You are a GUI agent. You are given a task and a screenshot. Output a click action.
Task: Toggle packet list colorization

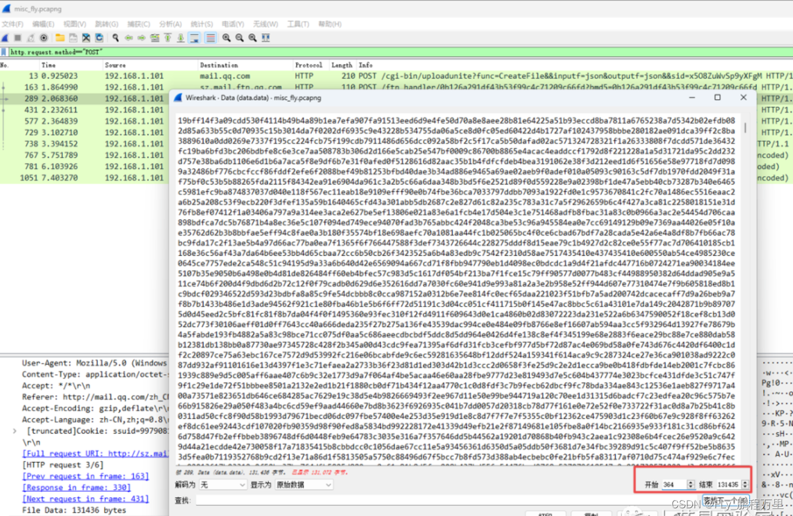(211, 37)
